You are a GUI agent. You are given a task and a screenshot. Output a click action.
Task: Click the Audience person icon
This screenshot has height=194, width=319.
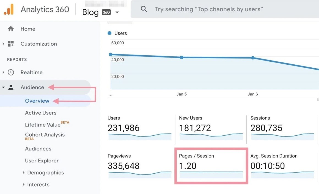coord(10,87)
